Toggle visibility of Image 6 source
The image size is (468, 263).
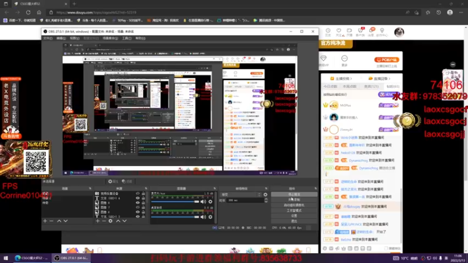(137, 212)
